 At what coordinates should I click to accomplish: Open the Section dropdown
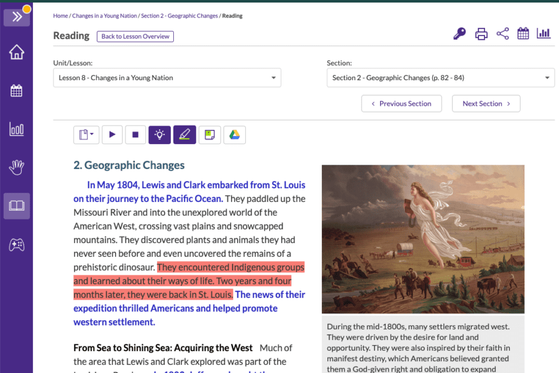(x=440, y=78)
